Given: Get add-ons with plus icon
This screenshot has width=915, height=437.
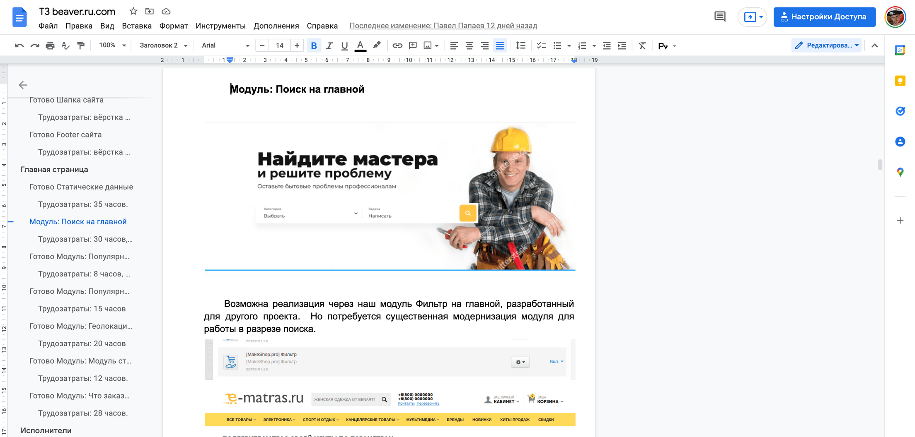Looking at the screenshot, I should tap(900, 221).
